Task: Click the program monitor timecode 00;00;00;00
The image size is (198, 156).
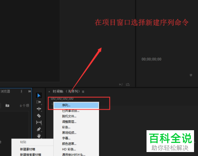Action: pos(151,59)
